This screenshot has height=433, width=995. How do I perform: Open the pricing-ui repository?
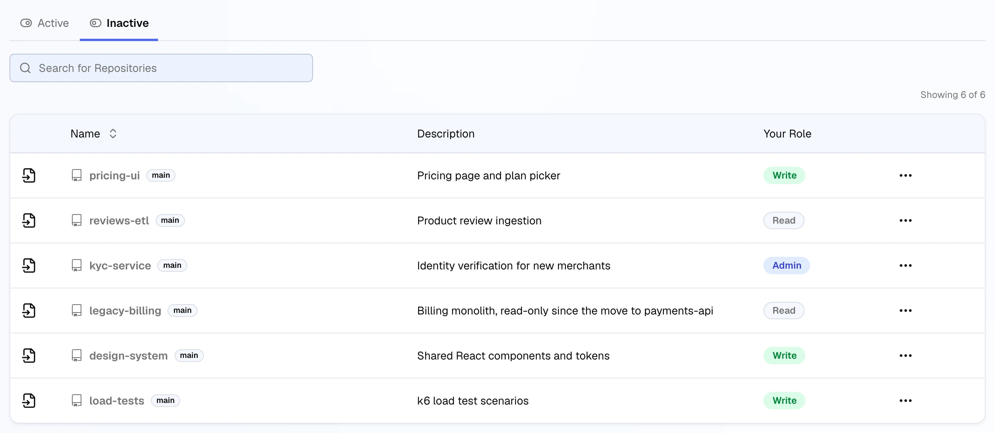pyautogui.click(x=115, y=175)
